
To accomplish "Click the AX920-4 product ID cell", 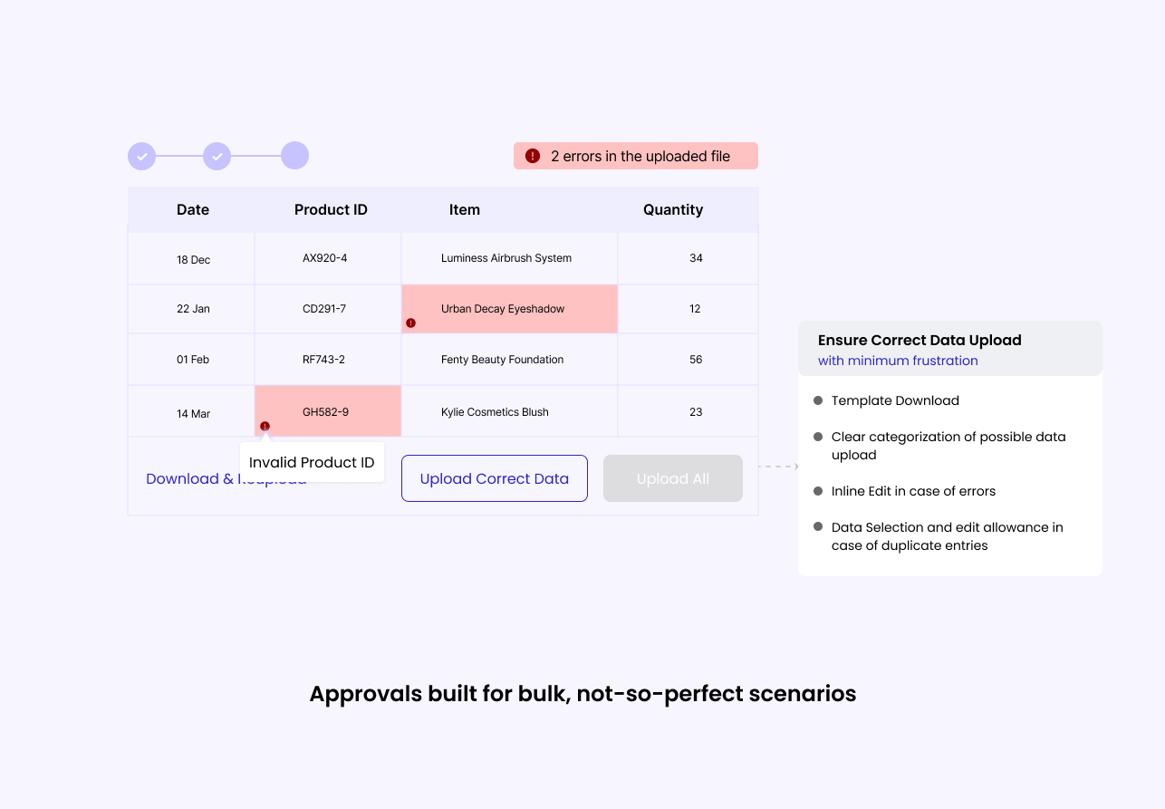I will click(x=325, y=258).
